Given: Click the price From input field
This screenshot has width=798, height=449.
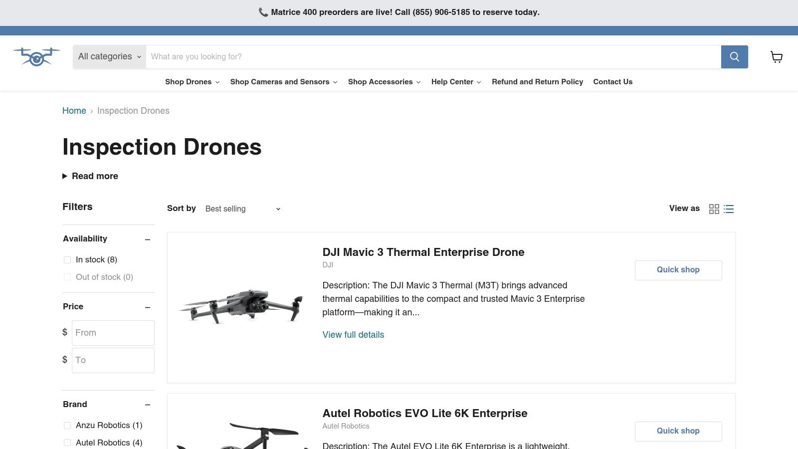Looking at the screenshot, I should [113, 333].
